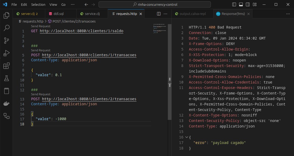Click Content-Security-Policy header on response line 13

coord(214,121)
